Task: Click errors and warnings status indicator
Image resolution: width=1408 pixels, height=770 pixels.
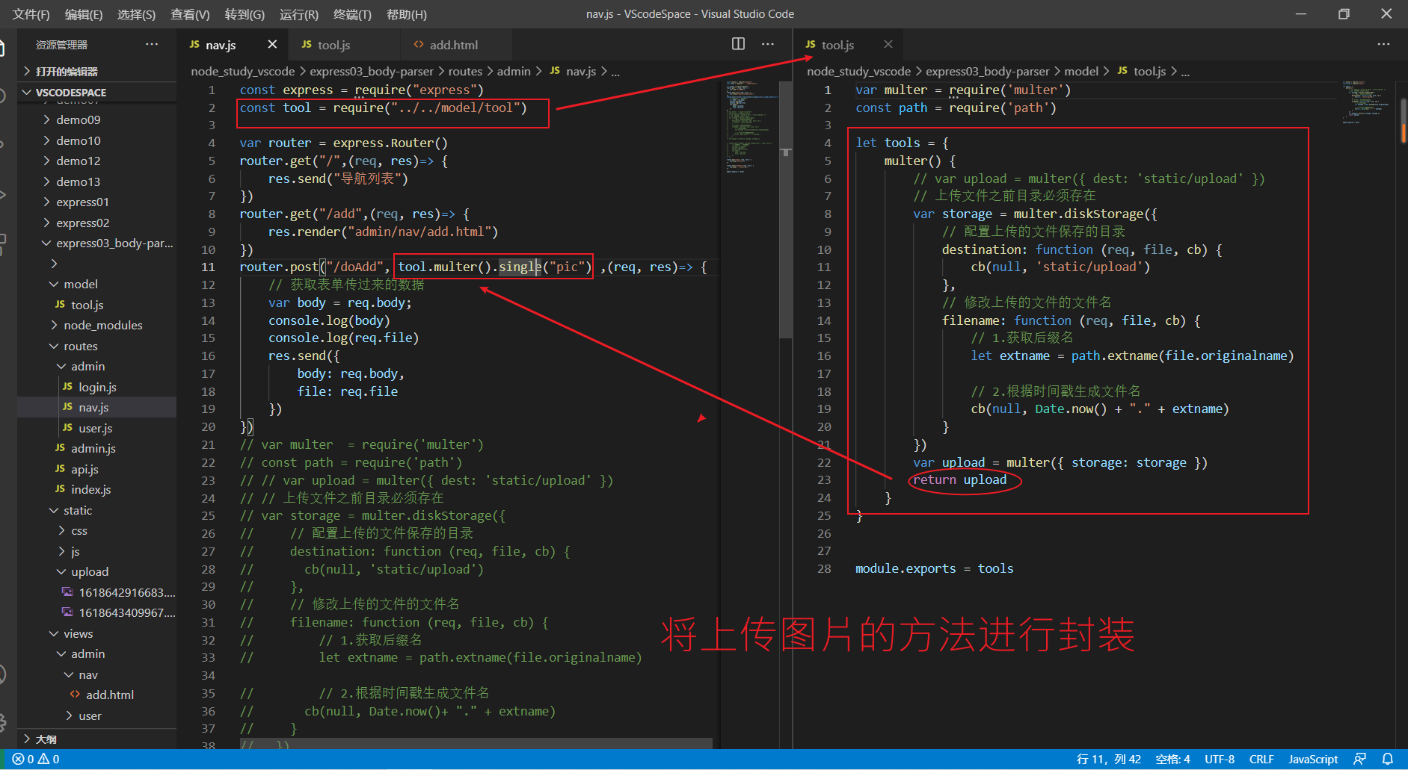Action: 36,759
